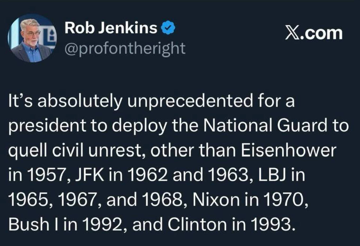The image size is (360, 246).
Task: Open the @profontheright handle
Action: coord(125,48)
